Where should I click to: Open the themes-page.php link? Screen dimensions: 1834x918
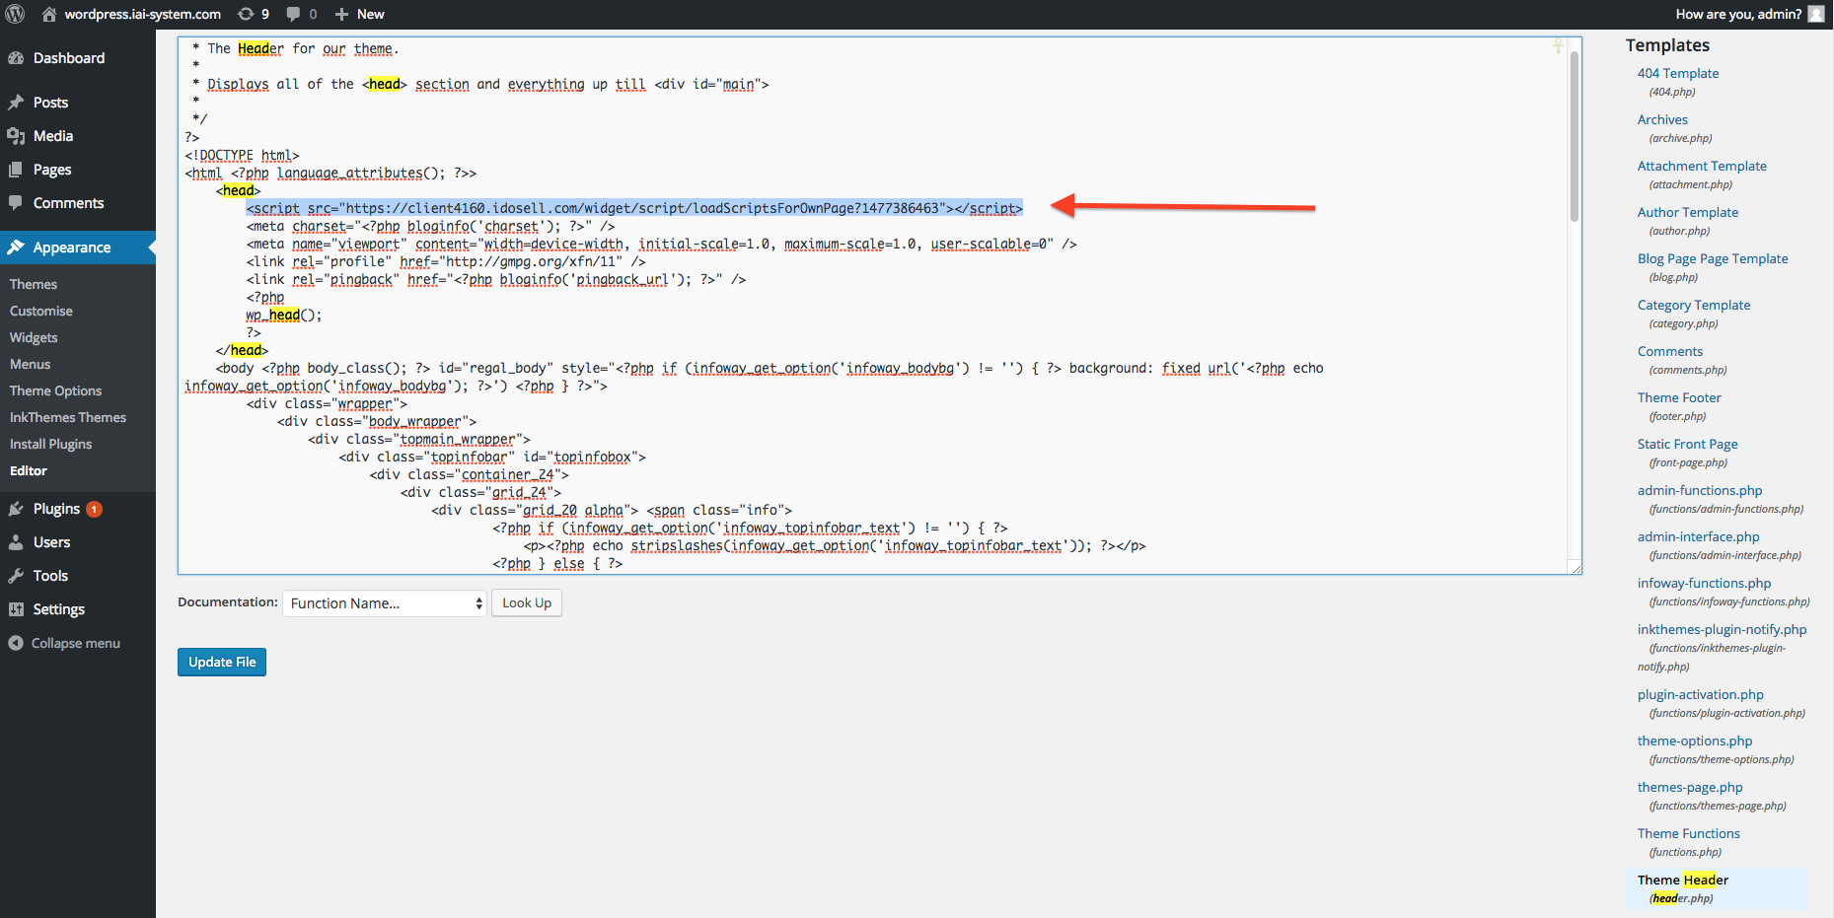click(1690, 787)
